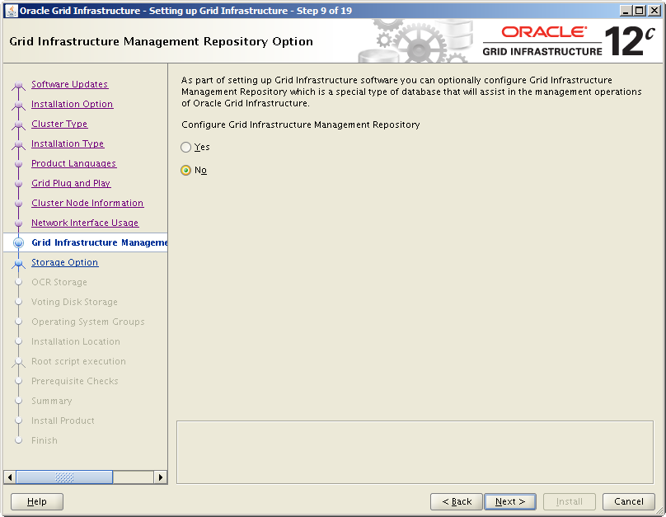The height and width of the screenshot is (517, 666).
Task: Go to Network Interface Usage step
Action: click(85, 223)
